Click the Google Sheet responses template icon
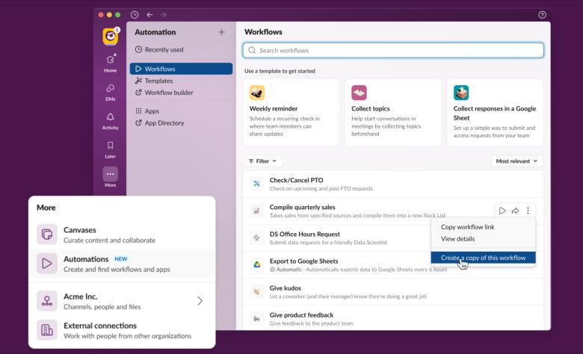 point(461,93)
